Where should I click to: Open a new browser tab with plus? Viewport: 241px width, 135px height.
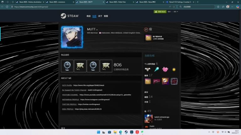tap(197, 2)
